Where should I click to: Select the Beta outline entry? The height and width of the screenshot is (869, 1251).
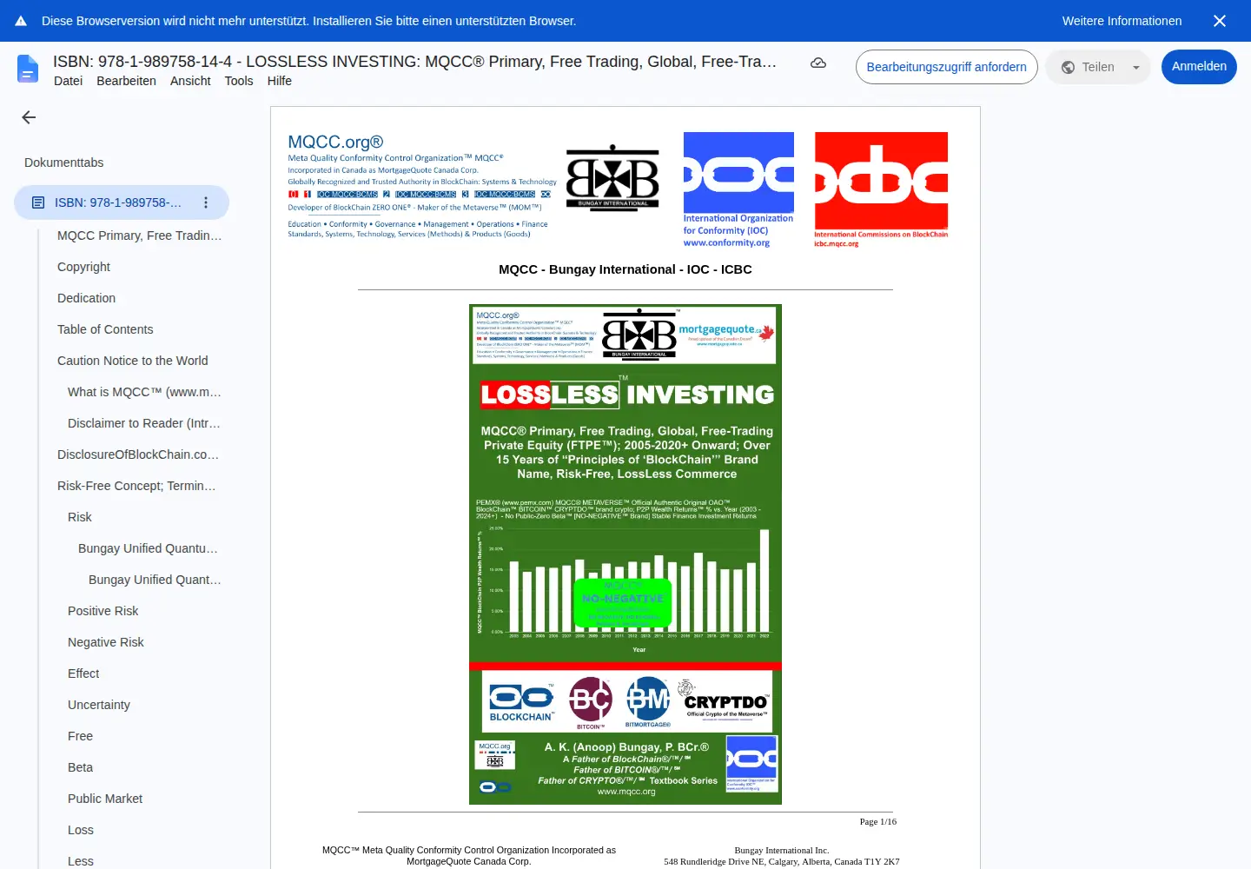point(80,767)
